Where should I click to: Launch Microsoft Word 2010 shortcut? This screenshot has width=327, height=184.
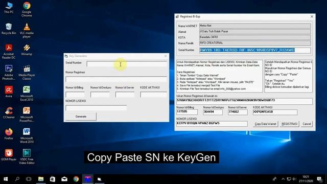(x=27, y=135)
